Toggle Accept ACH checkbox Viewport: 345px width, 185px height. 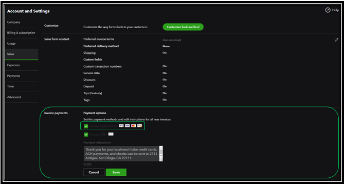(86, 134)
